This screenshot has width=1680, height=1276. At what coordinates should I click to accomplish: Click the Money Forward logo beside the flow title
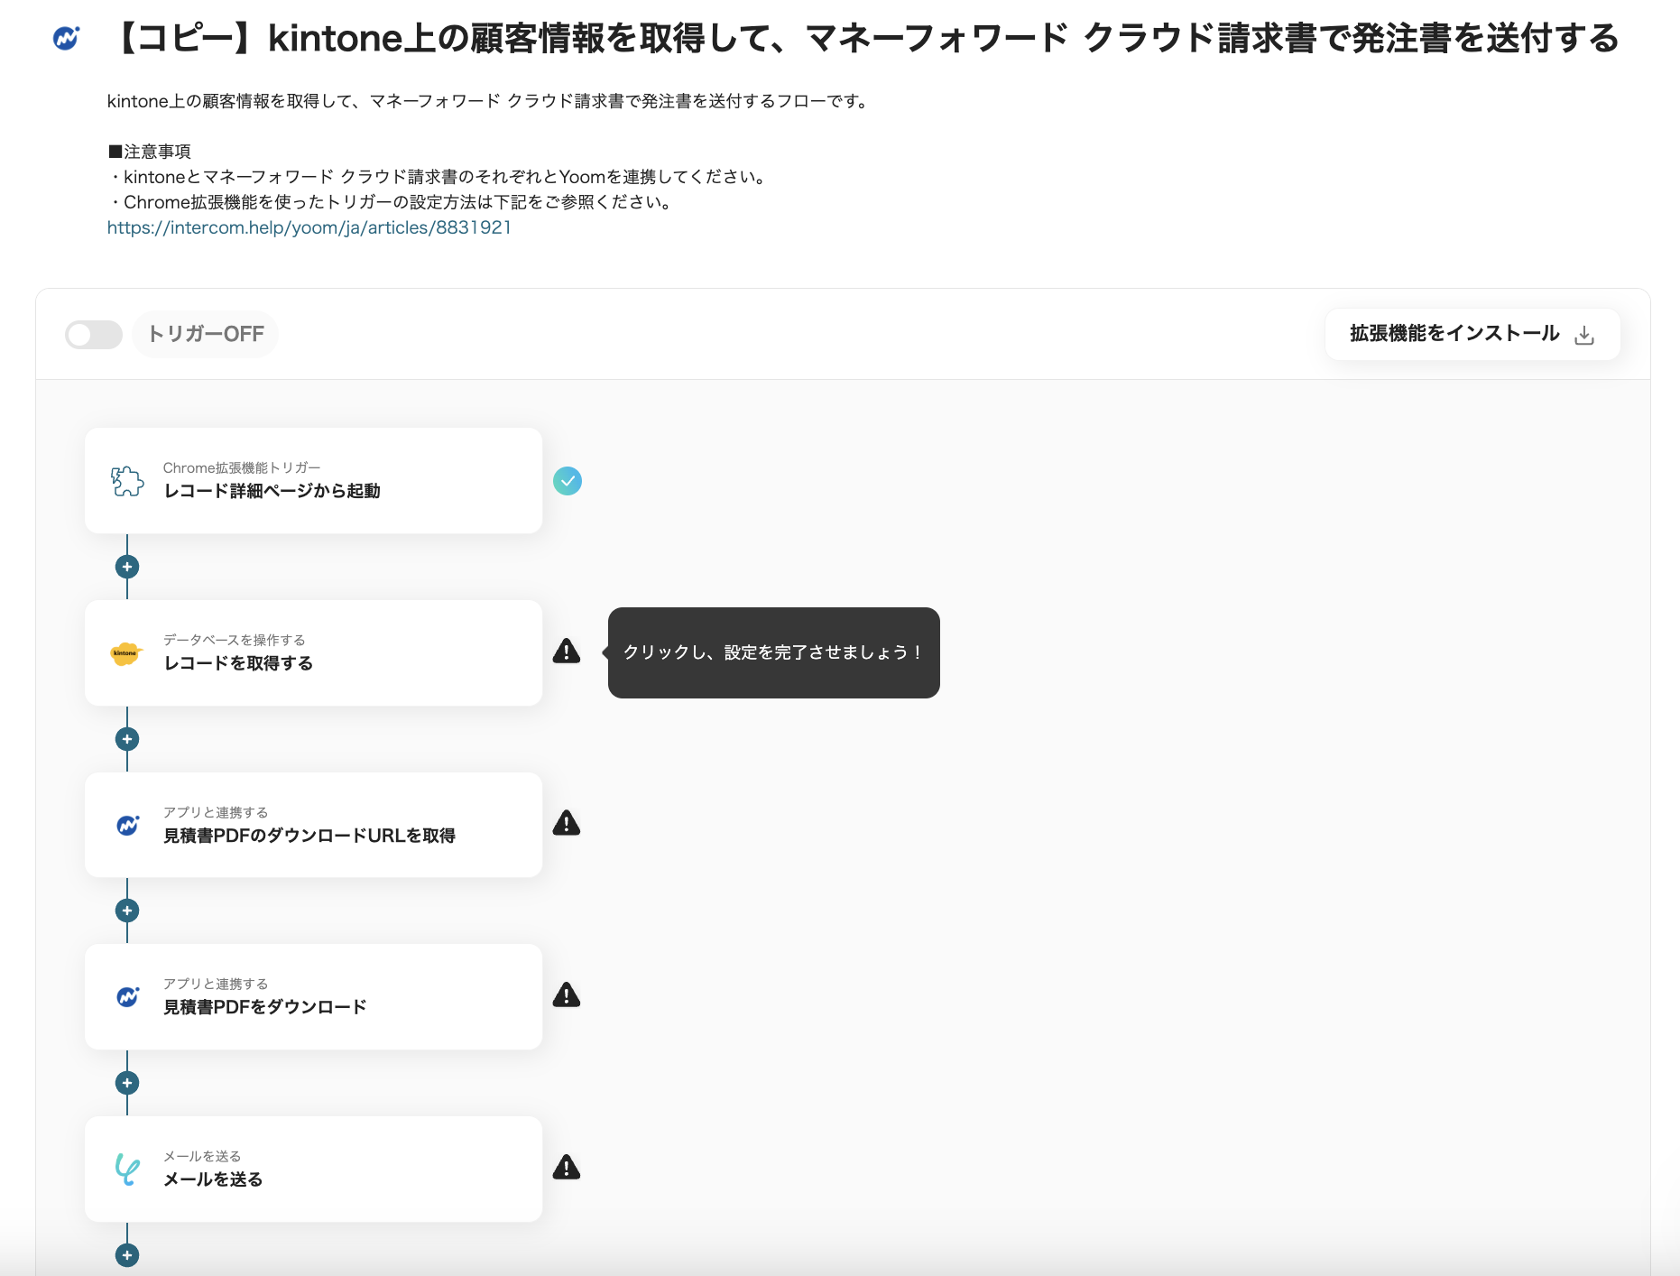tap(66, 38)
